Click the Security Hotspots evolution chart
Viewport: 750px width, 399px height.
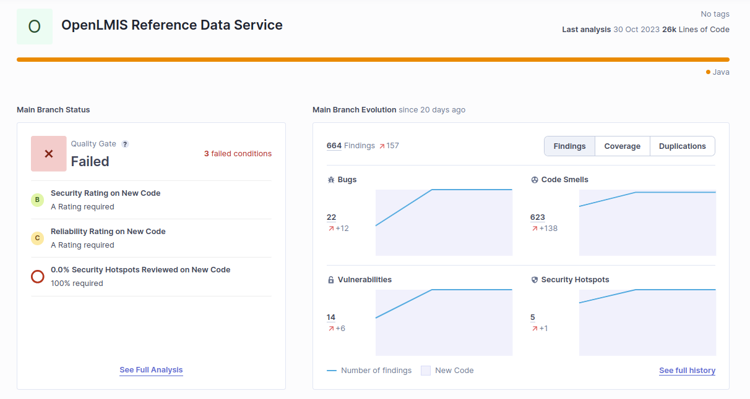[x=647, y=322]
